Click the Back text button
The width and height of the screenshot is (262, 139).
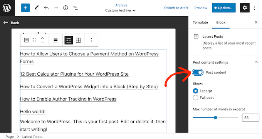click(15, 23)
